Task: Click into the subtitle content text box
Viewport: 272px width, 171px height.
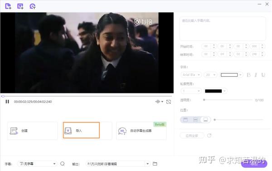Action: pos(223,29)
